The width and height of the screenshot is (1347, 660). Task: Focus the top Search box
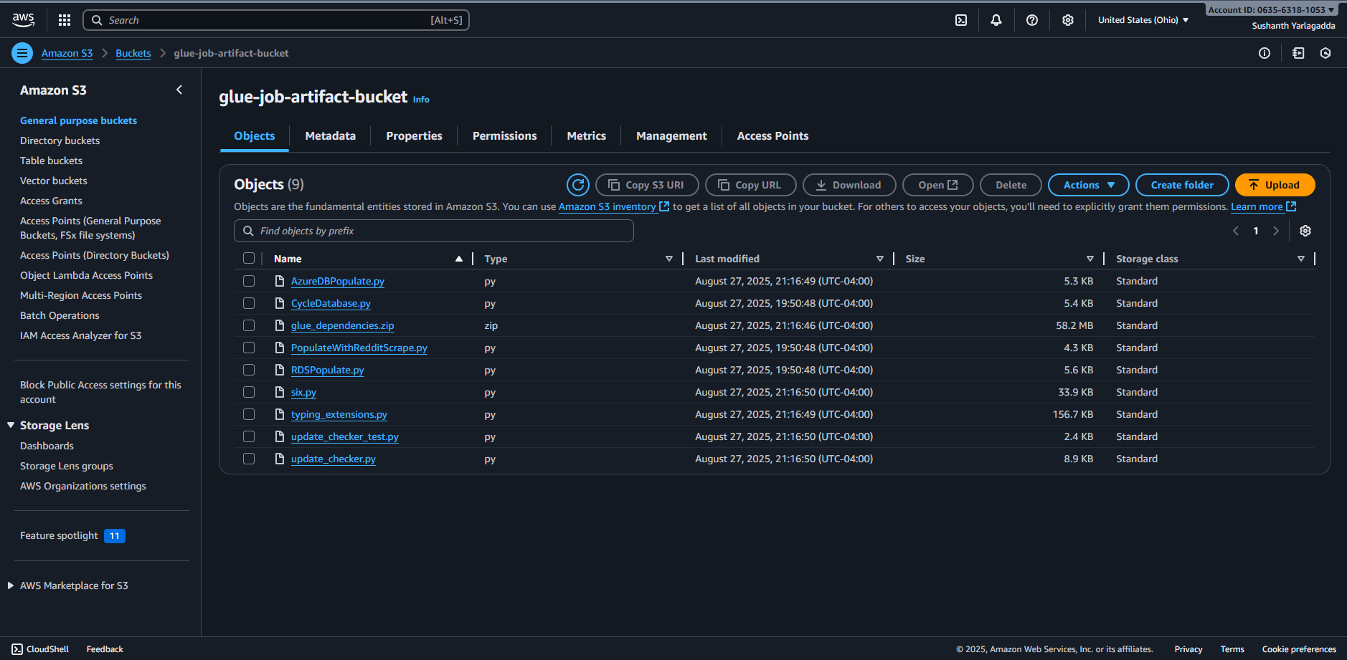click(x=276, y=20)
